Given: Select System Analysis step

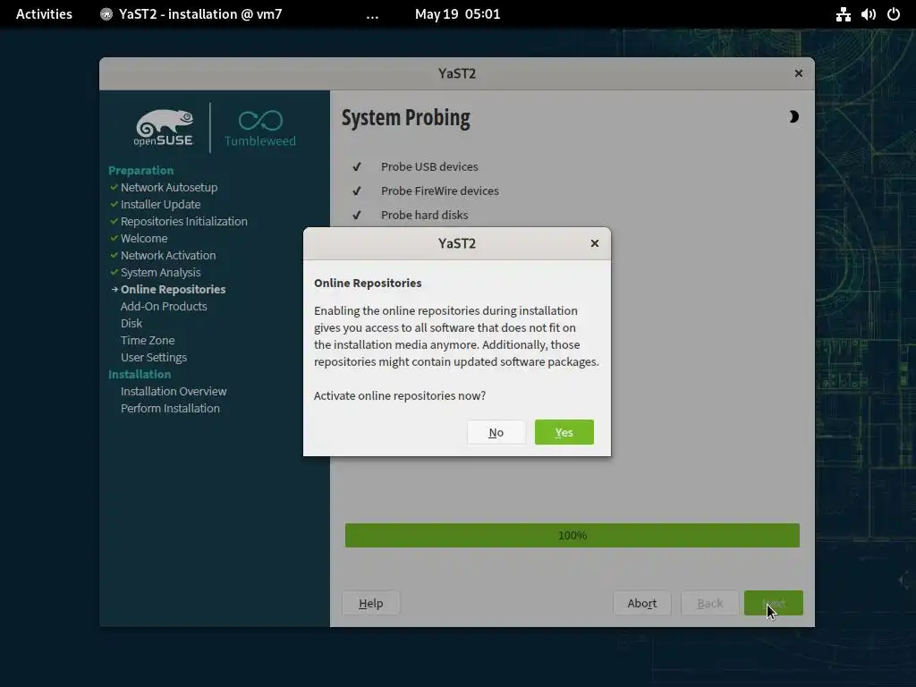Looking at the screenshot, I should (x=161, y=272).
